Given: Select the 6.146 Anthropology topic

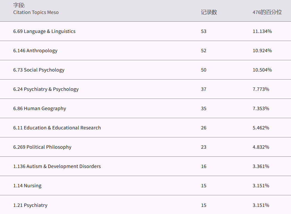Looking at the screenshot, I should tap(35, 51).
